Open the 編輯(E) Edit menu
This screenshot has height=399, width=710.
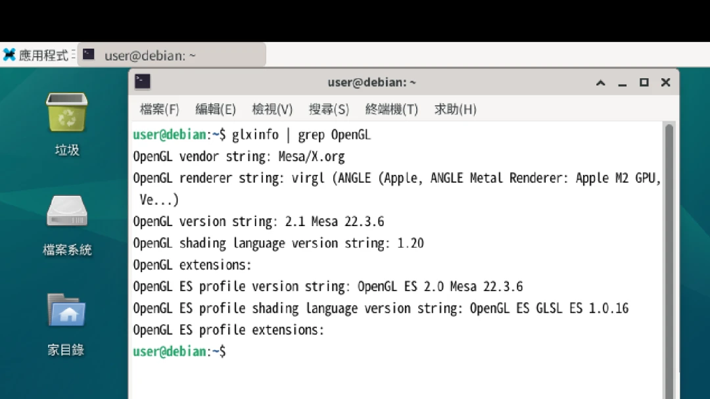tap(216, 109)
